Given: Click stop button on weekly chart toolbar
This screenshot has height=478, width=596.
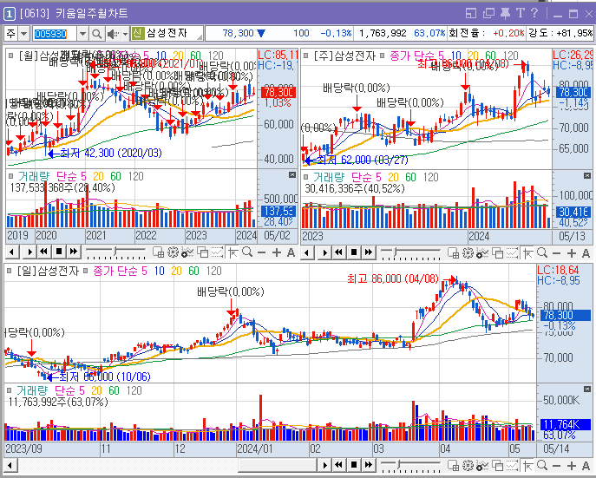Looking at the screenshot, I should [354, 252].
